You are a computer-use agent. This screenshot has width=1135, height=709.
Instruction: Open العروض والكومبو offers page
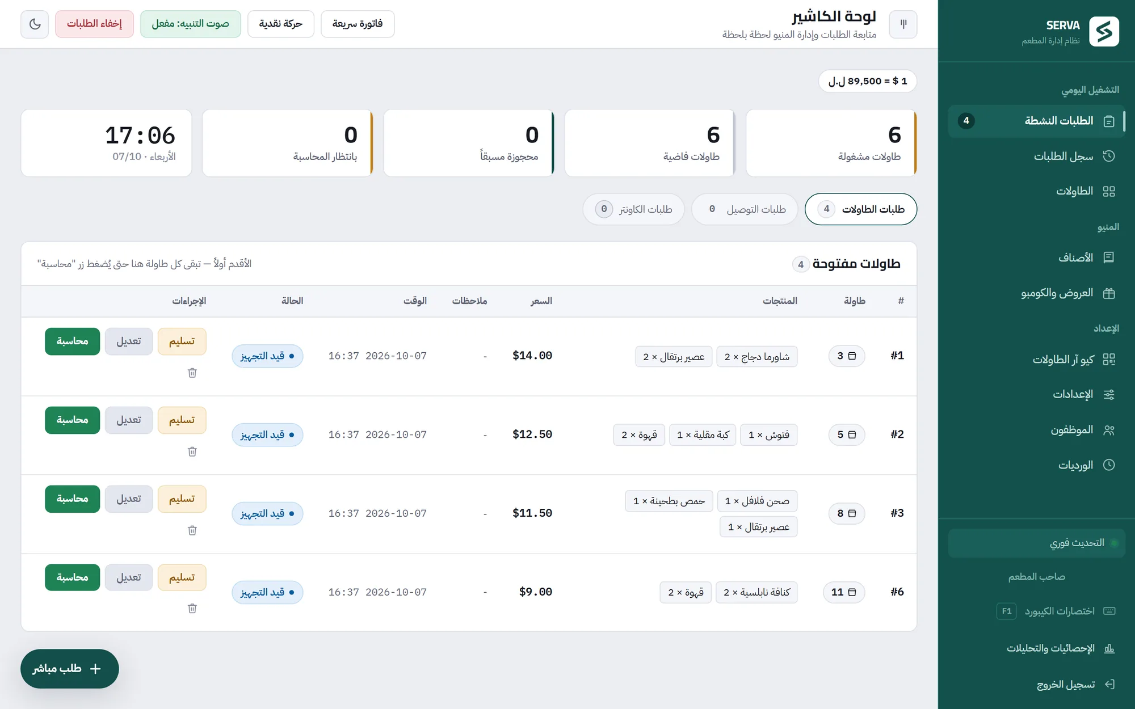click(x=1036, y=293)
